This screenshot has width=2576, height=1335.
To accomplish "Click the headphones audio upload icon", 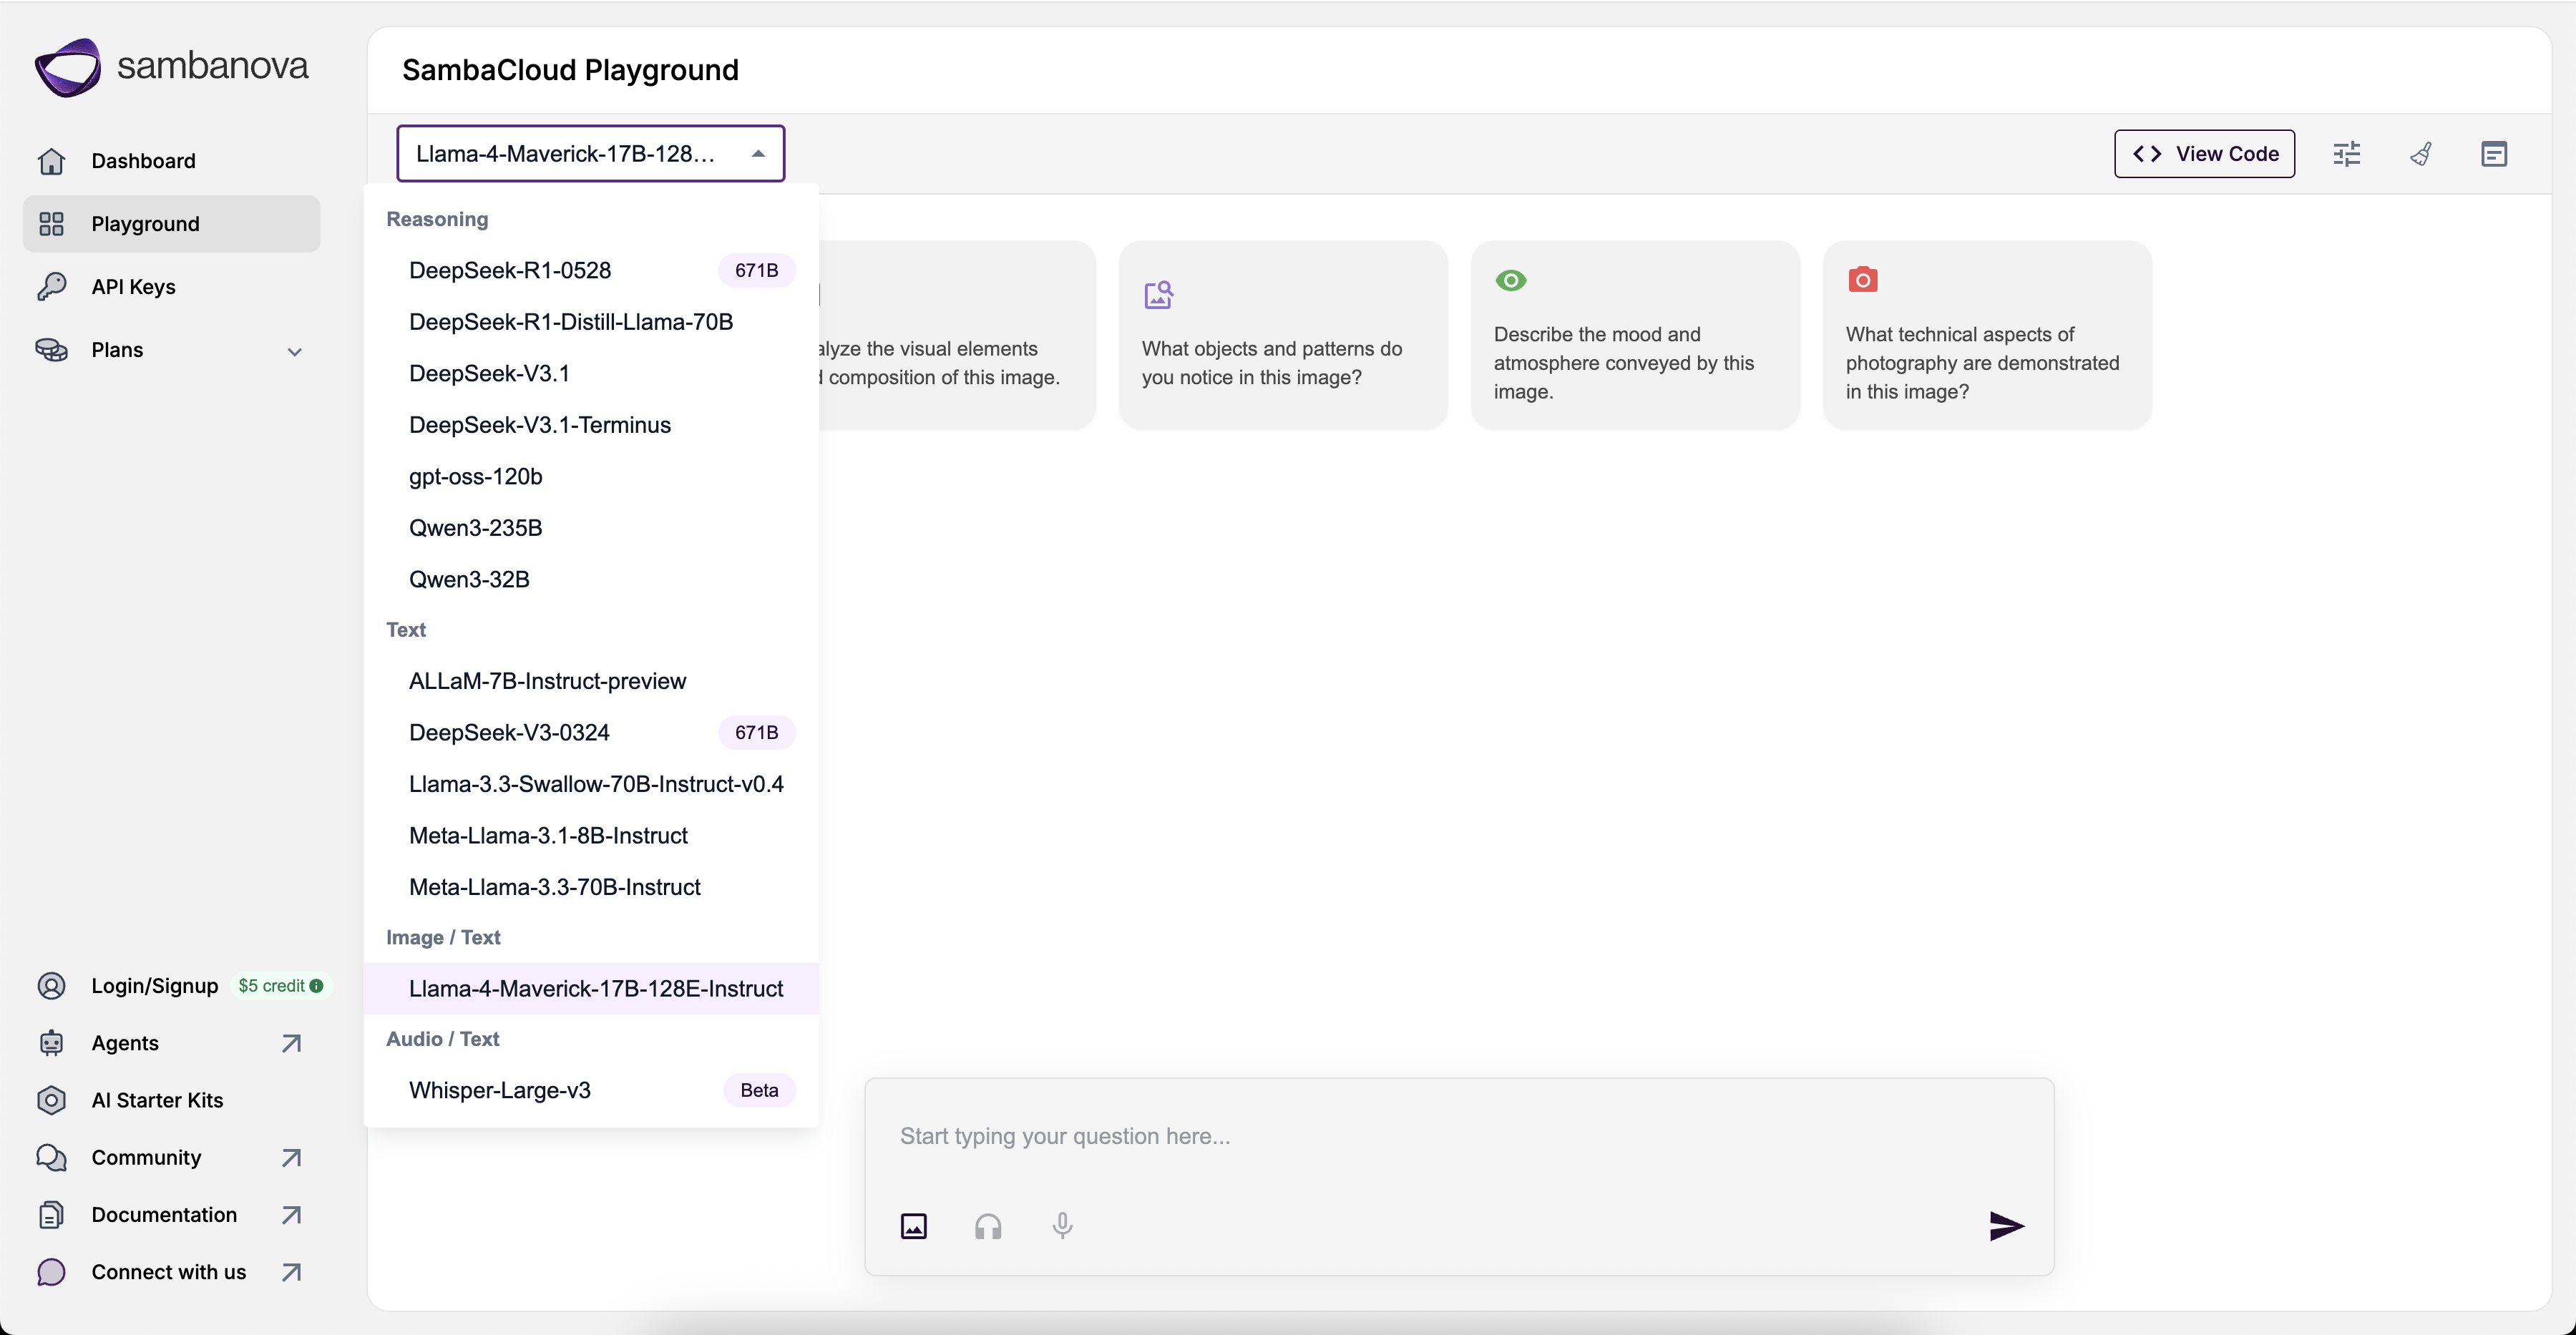I will 987,1225.
